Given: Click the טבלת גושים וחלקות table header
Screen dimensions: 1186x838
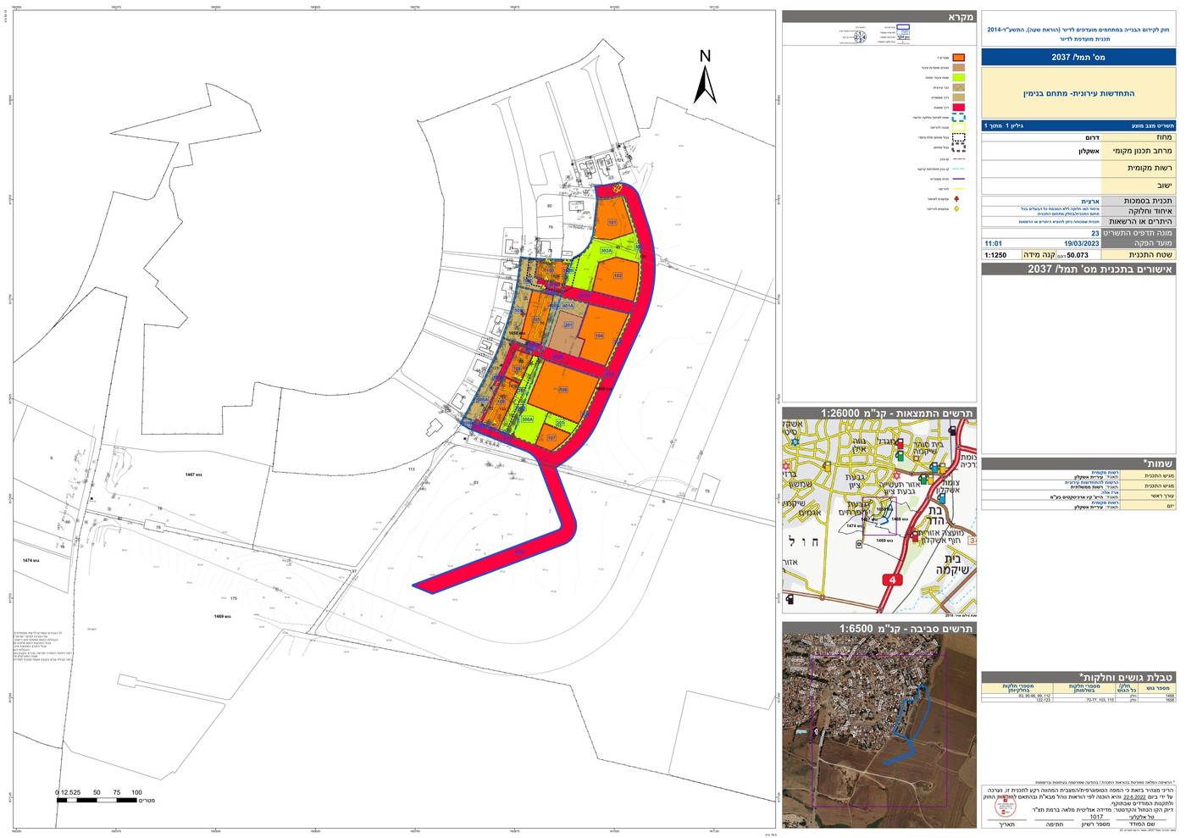Looking at the screenshot, I should click(x=1078, y=677).
